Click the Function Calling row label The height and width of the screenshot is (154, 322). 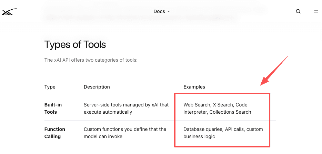click(x=54, y=133)
